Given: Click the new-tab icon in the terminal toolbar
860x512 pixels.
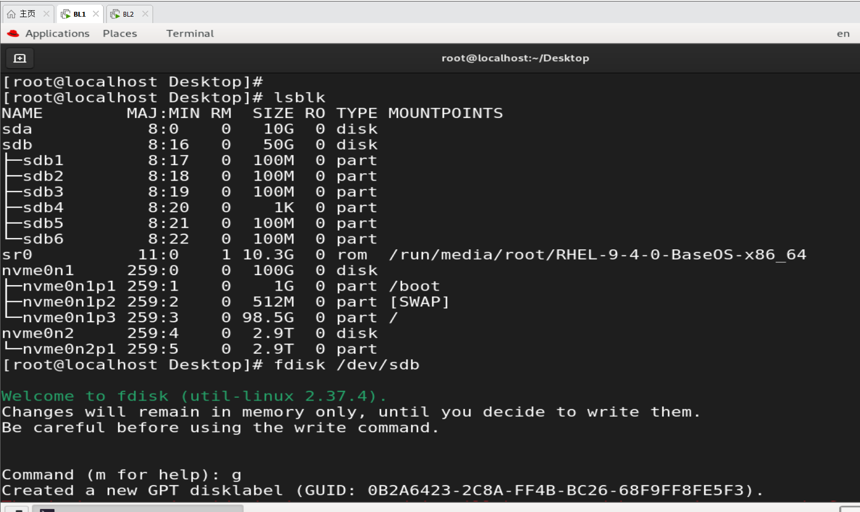Looking at the screenshot, I should pos(20,58).
